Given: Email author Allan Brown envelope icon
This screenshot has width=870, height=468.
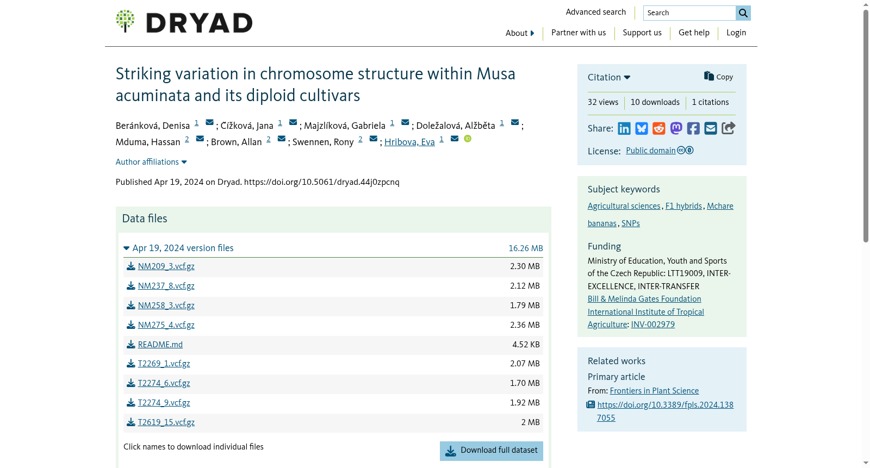Looking at the screenshot, I should click(x=282, y=139).
